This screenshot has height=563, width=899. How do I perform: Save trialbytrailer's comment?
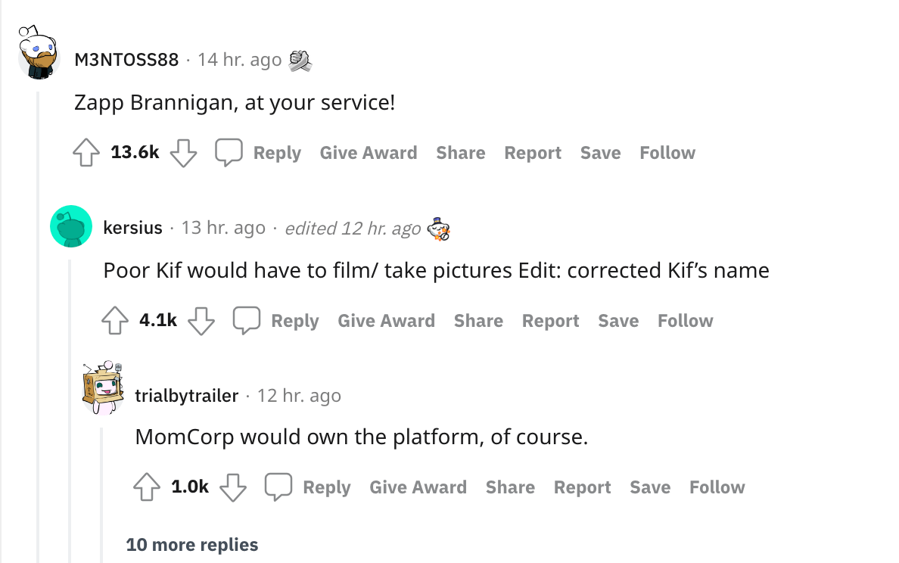click(650, 487)
